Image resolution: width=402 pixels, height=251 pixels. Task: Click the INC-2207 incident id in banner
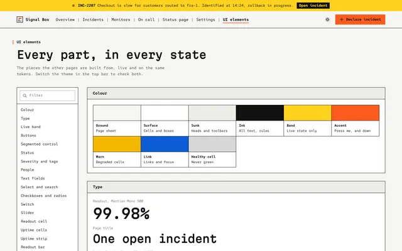tap(87, 6)
